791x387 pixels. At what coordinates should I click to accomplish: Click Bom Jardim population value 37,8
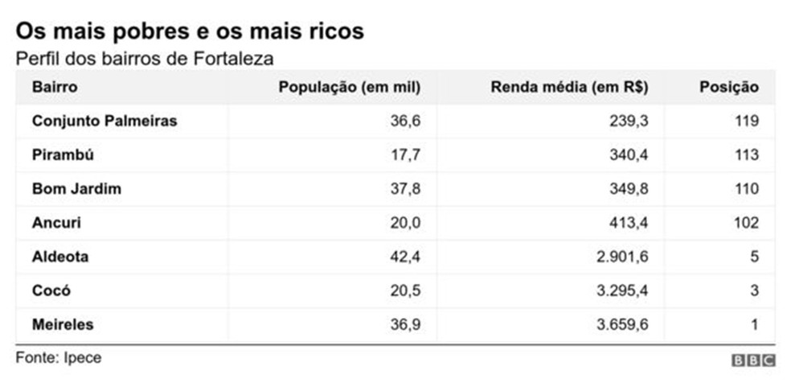pyautogui.click(x=404, y=189)
